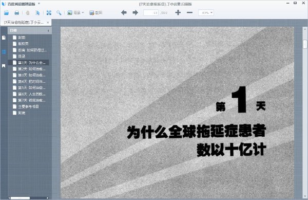Image resolution: width=308 pixels, height=200 pixels.
Task: Toggle full screen view icon
Action: [x=49, y=13]
